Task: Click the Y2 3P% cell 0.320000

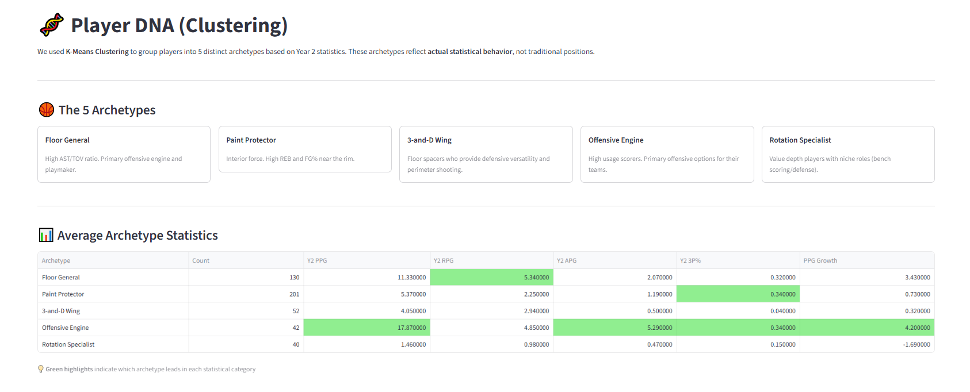Action: pyautogui.click(x=738, y=277)
